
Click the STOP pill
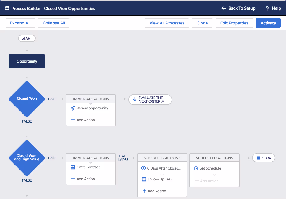pyautogui.click(x=264, y=158)
